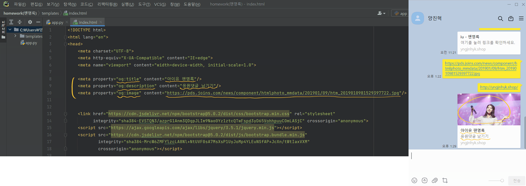The height and width of the screenshot is (186, 526).
Task: Open the 실행(U) menu
Action: tap(128, 4)
